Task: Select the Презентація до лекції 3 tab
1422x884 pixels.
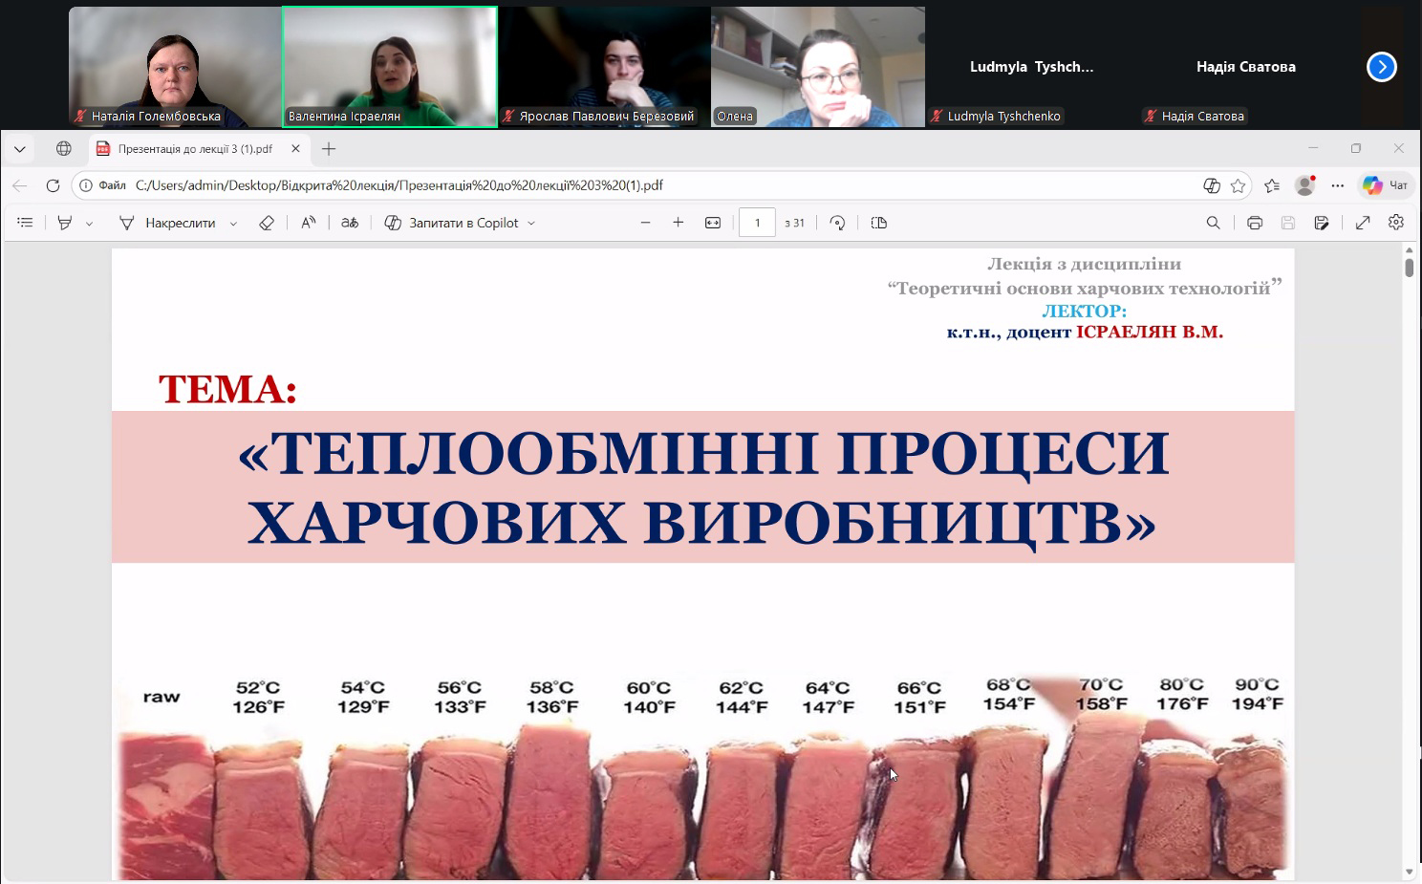Action: 196,149
